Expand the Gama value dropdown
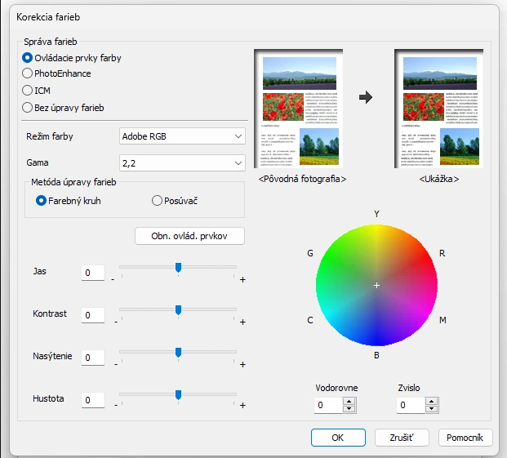Screen dimensions: 507x458 (181, 162)
